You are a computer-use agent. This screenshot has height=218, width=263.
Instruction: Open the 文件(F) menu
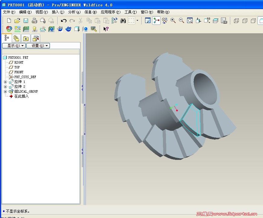click(x=9, y=12)
